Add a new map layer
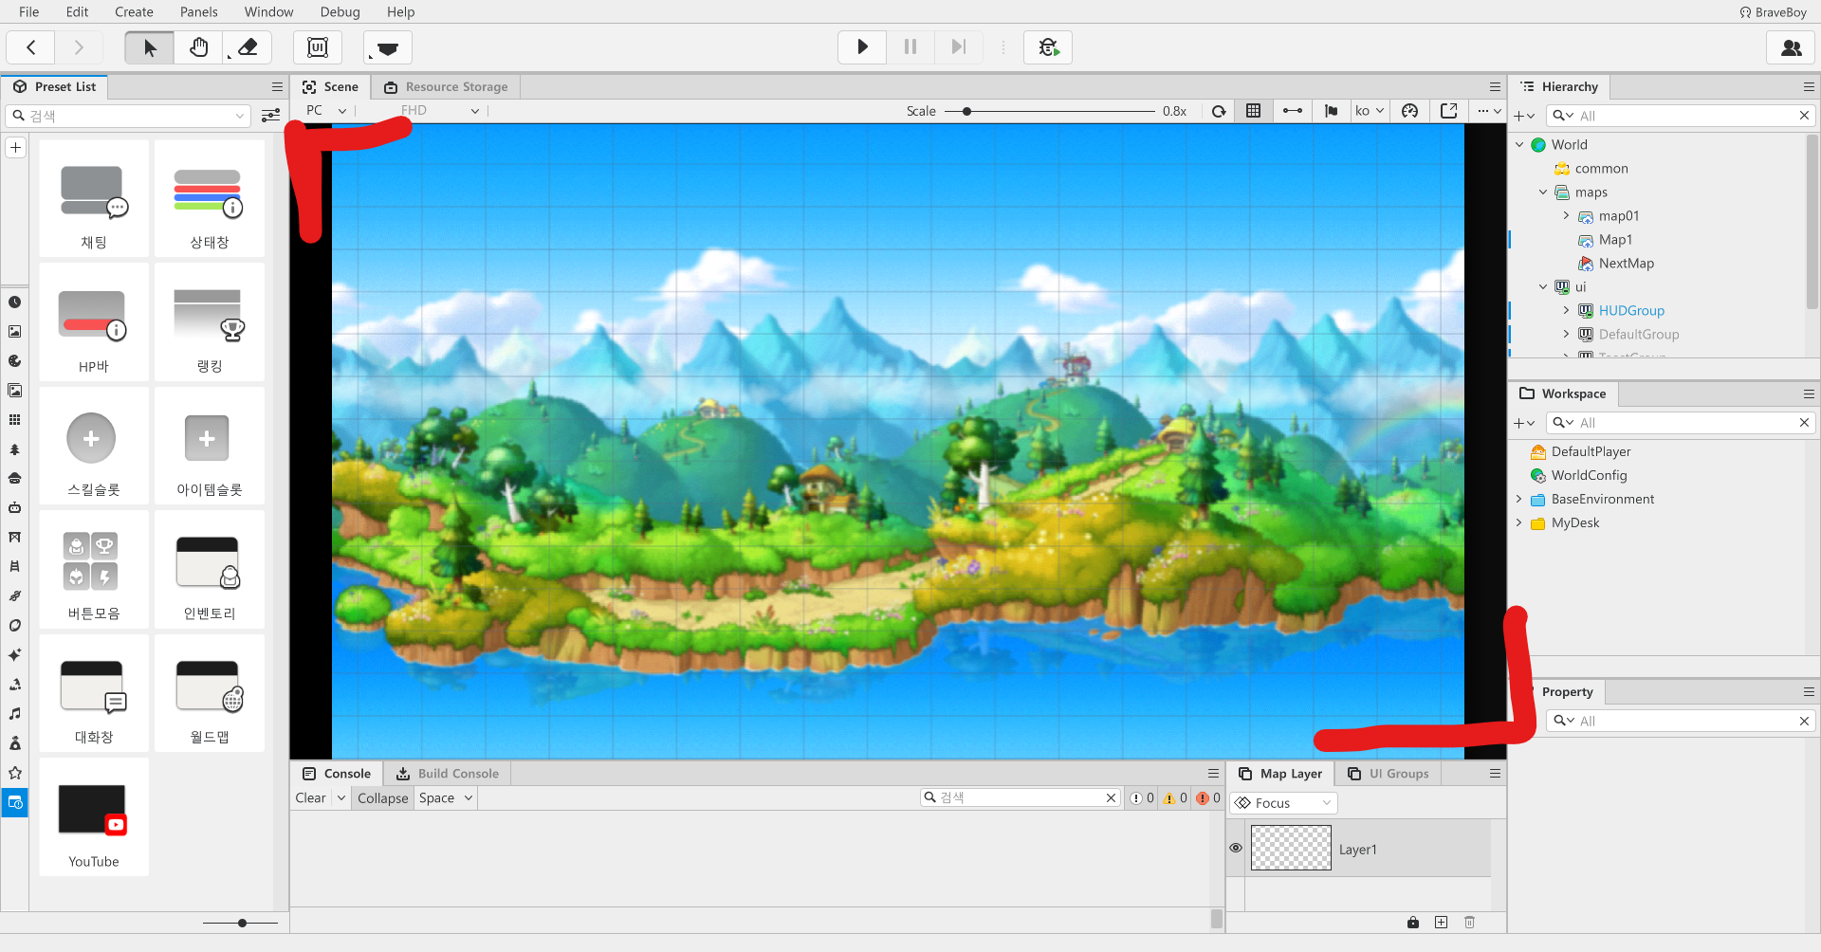1821x952 pixels. pos(1442,923)
